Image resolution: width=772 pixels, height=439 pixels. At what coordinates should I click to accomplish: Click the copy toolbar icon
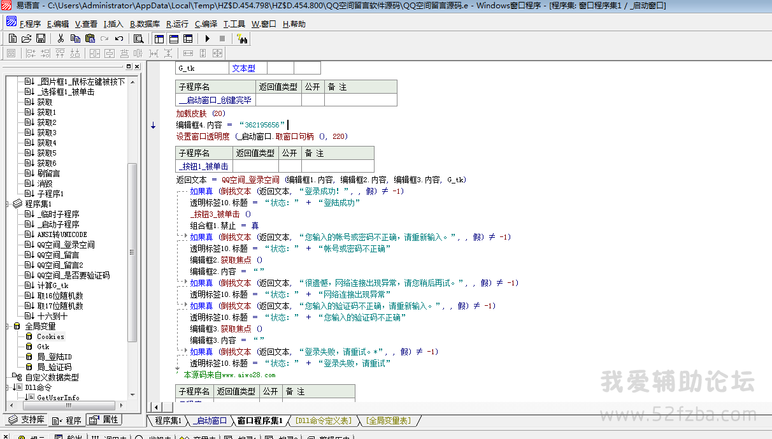75,38
